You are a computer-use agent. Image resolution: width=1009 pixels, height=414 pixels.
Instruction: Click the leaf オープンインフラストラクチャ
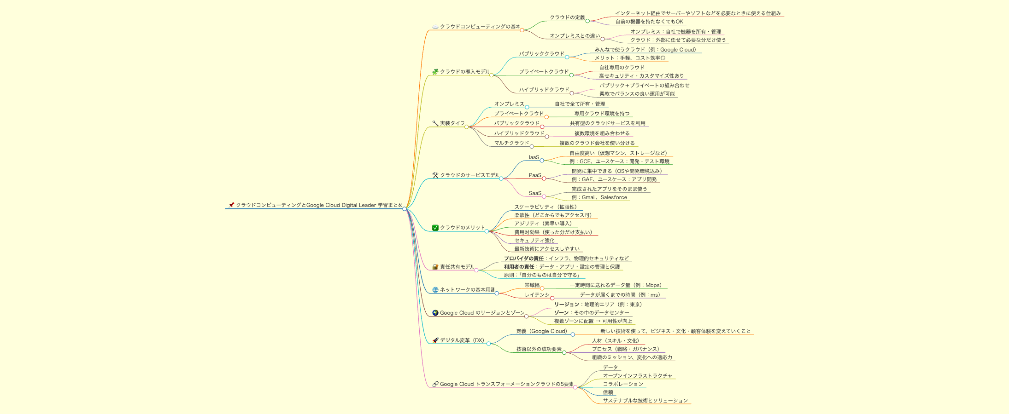click(x=638, y=376)
